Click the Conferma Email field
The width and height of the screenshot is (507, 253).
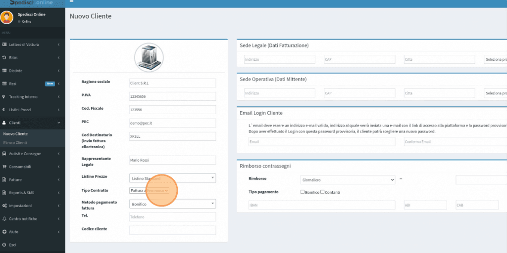pos(456,142)
